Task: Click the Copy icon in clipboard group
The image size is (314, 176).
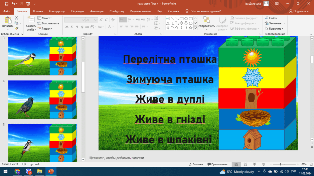Action: (x=17, y=23)
